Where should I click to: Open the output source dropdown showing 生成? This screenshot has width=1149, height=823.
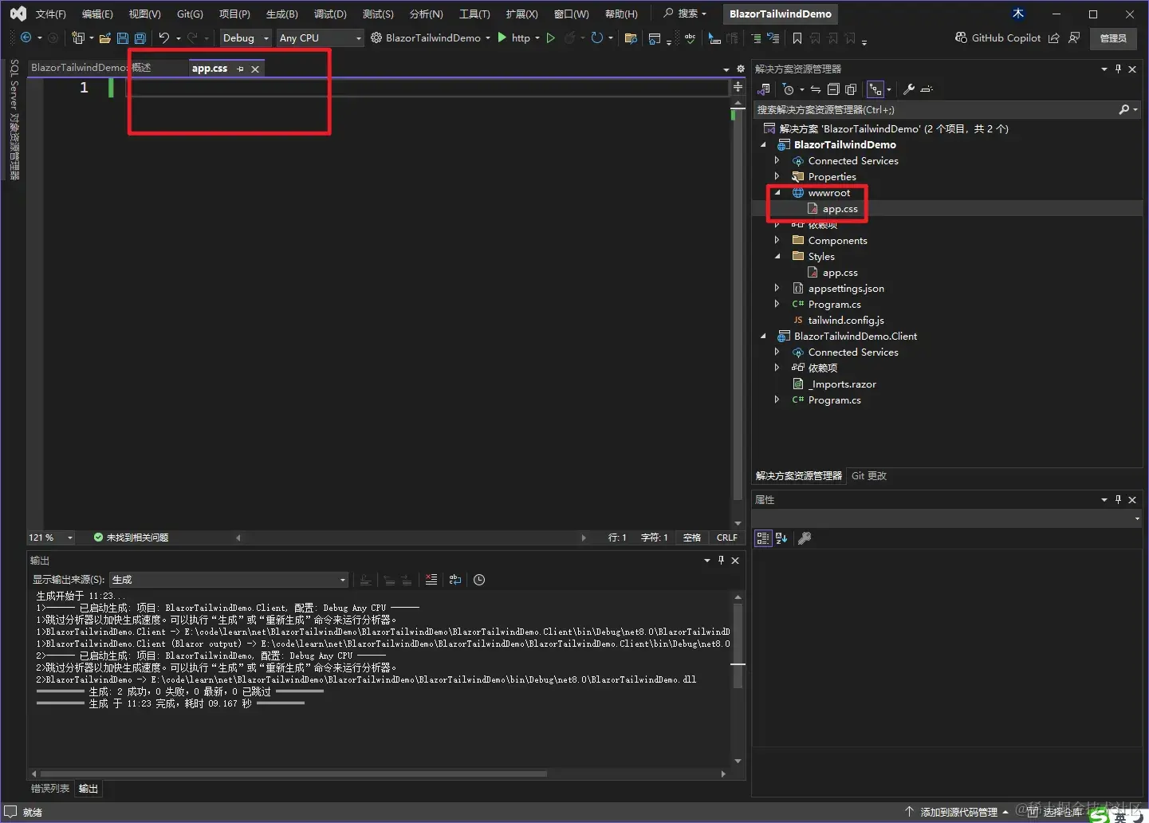230,580
